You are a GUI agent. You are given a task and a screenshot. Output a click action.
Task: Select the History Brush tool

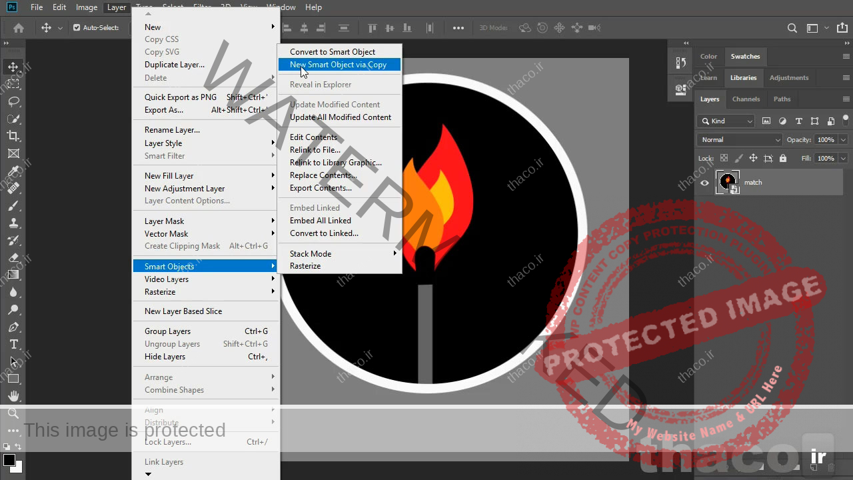tap(13, 240)
